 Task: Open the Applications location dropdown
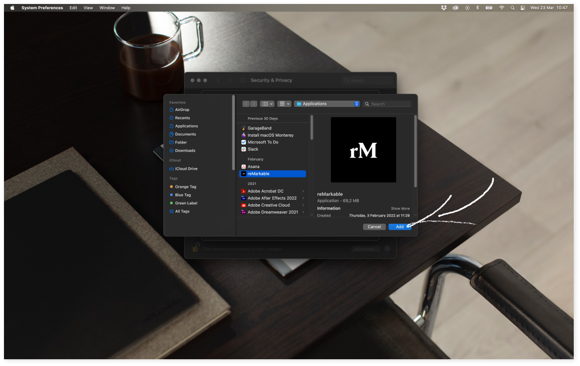[326, 104]
